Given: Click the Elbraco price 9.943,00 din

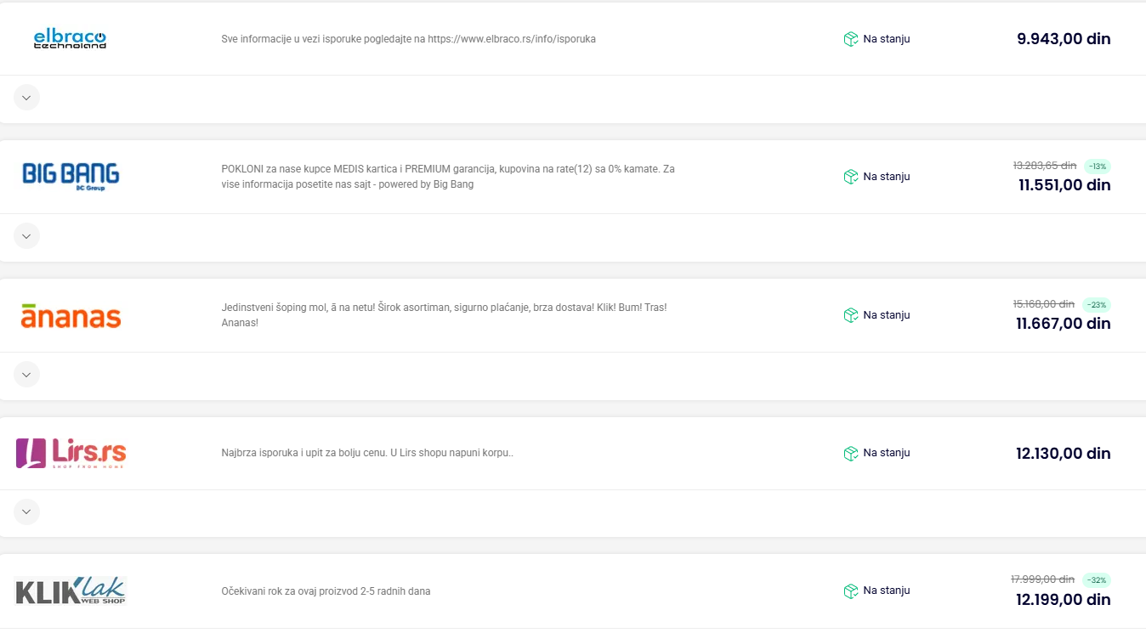Looking at the screenshot, I should tap(1064, 39).
